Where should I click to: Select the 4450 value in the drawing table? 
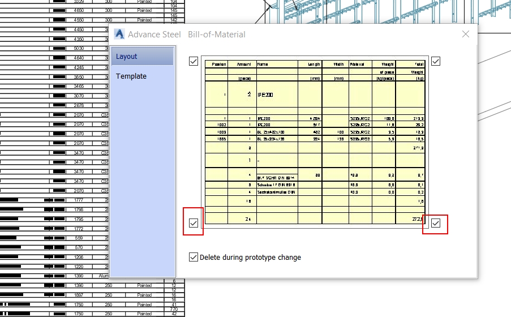pos(79,29)
